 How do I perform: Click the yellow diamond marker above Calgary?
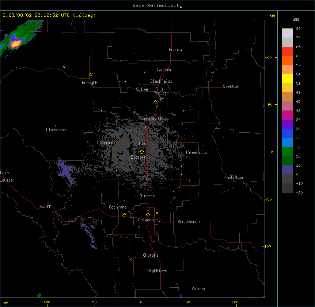point(148,215)
